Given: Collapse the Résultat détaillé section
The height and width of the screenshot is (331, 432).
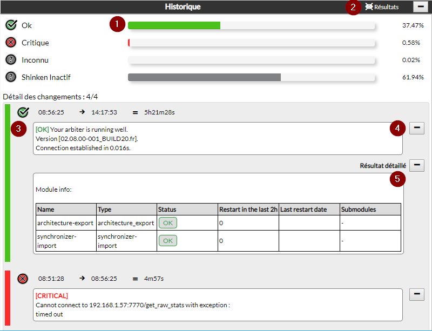Looking at the screenshot, I should [x=417, y=166].
